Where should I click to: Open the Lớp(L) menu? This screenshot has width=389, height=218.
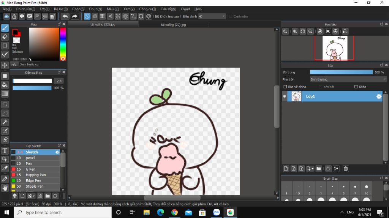[45, 9]
